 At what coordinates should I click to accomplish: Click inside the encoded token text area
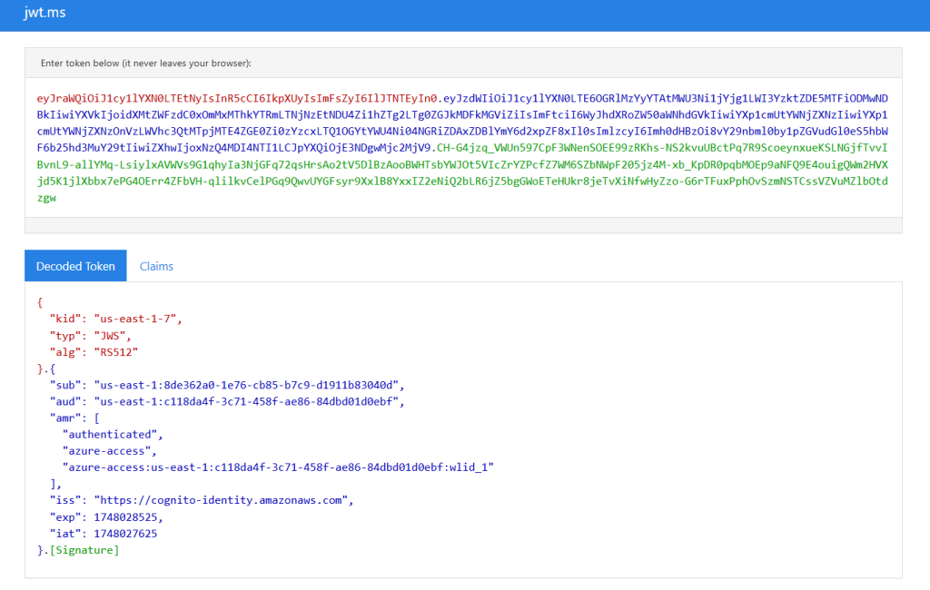coord(463,148)
